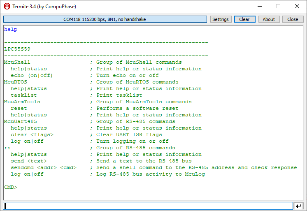Minimize the Termite window
The image size is (307, 211).
tap(259, 7)
